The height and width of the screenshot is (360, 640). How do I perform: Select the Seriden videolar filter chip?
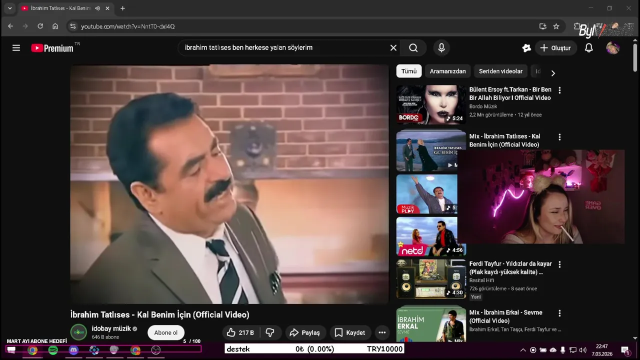click(500, 71)
